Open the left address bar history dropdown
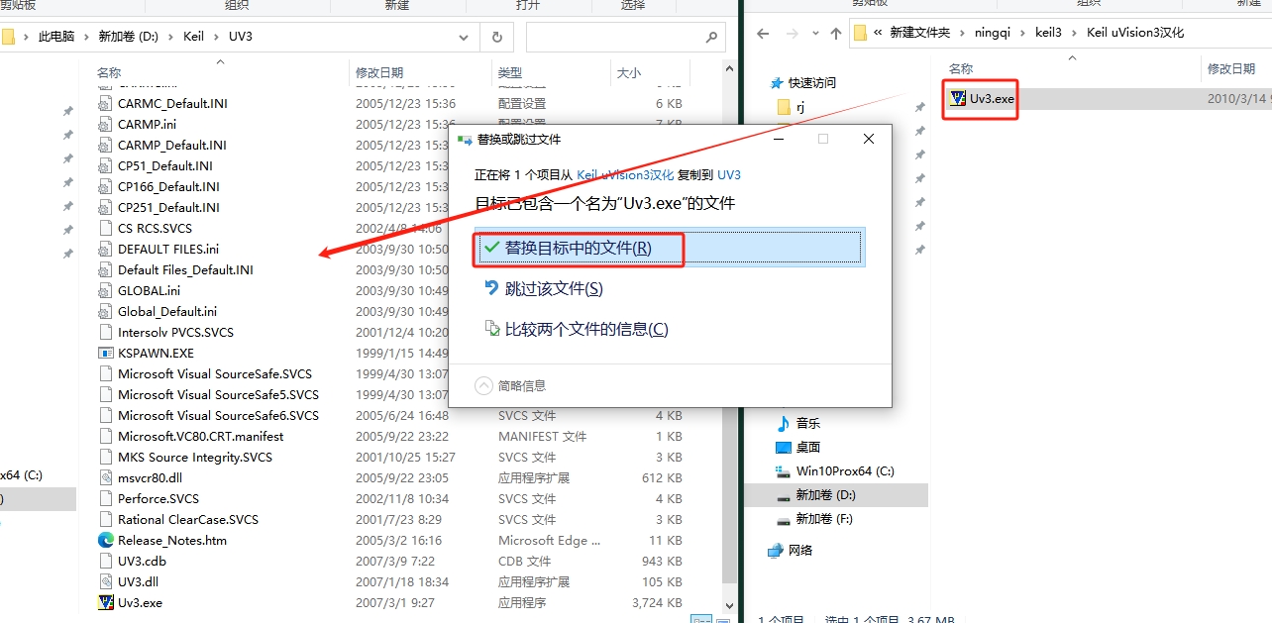The width and height of the screenshot is (1272, 623). click(x=464, y=37)
